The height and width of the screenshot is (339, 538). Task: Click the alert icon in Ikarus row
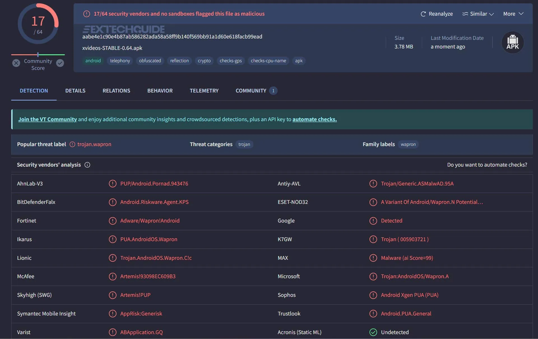(x=112, y=239)
